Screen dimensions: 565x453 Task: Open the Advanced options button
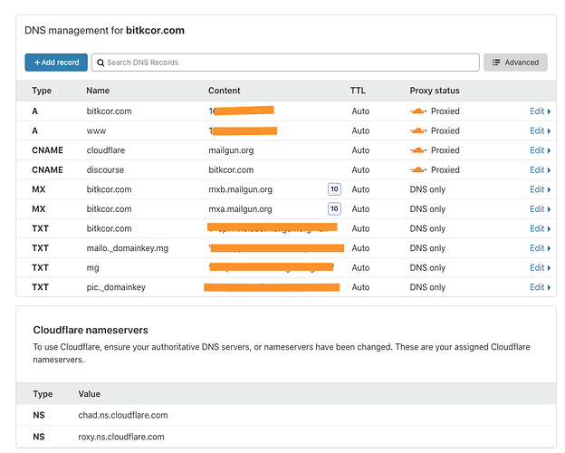click(515, 63)
